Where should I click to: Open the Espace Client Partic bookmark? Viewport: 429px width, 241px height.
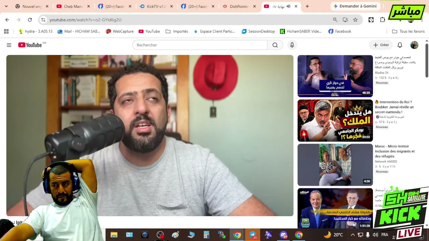point(214,31)
